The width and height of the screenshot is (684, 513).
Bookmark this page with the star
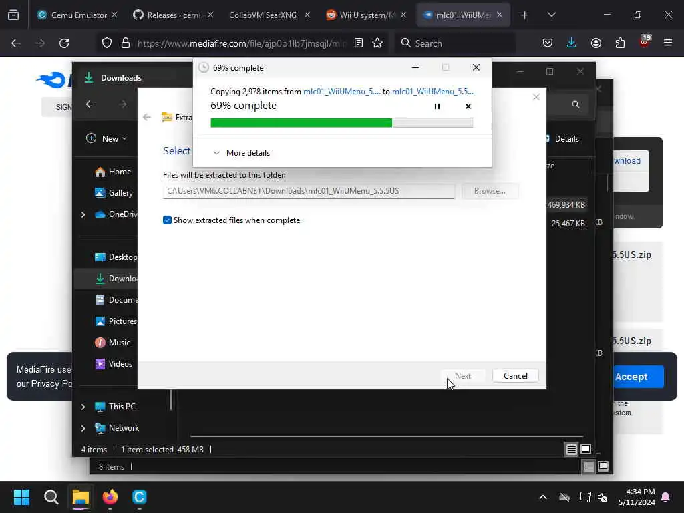(x=377, y=43)
